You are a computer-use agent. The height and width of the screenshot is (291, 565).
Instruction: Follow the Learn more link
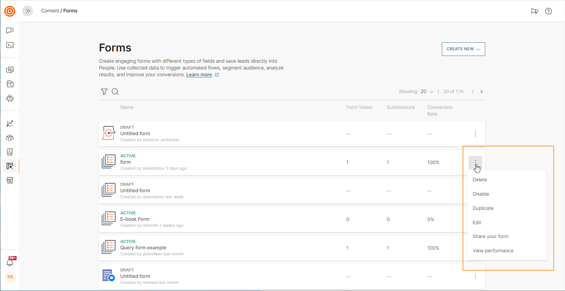pyautogui.click(x=199, y=75)
